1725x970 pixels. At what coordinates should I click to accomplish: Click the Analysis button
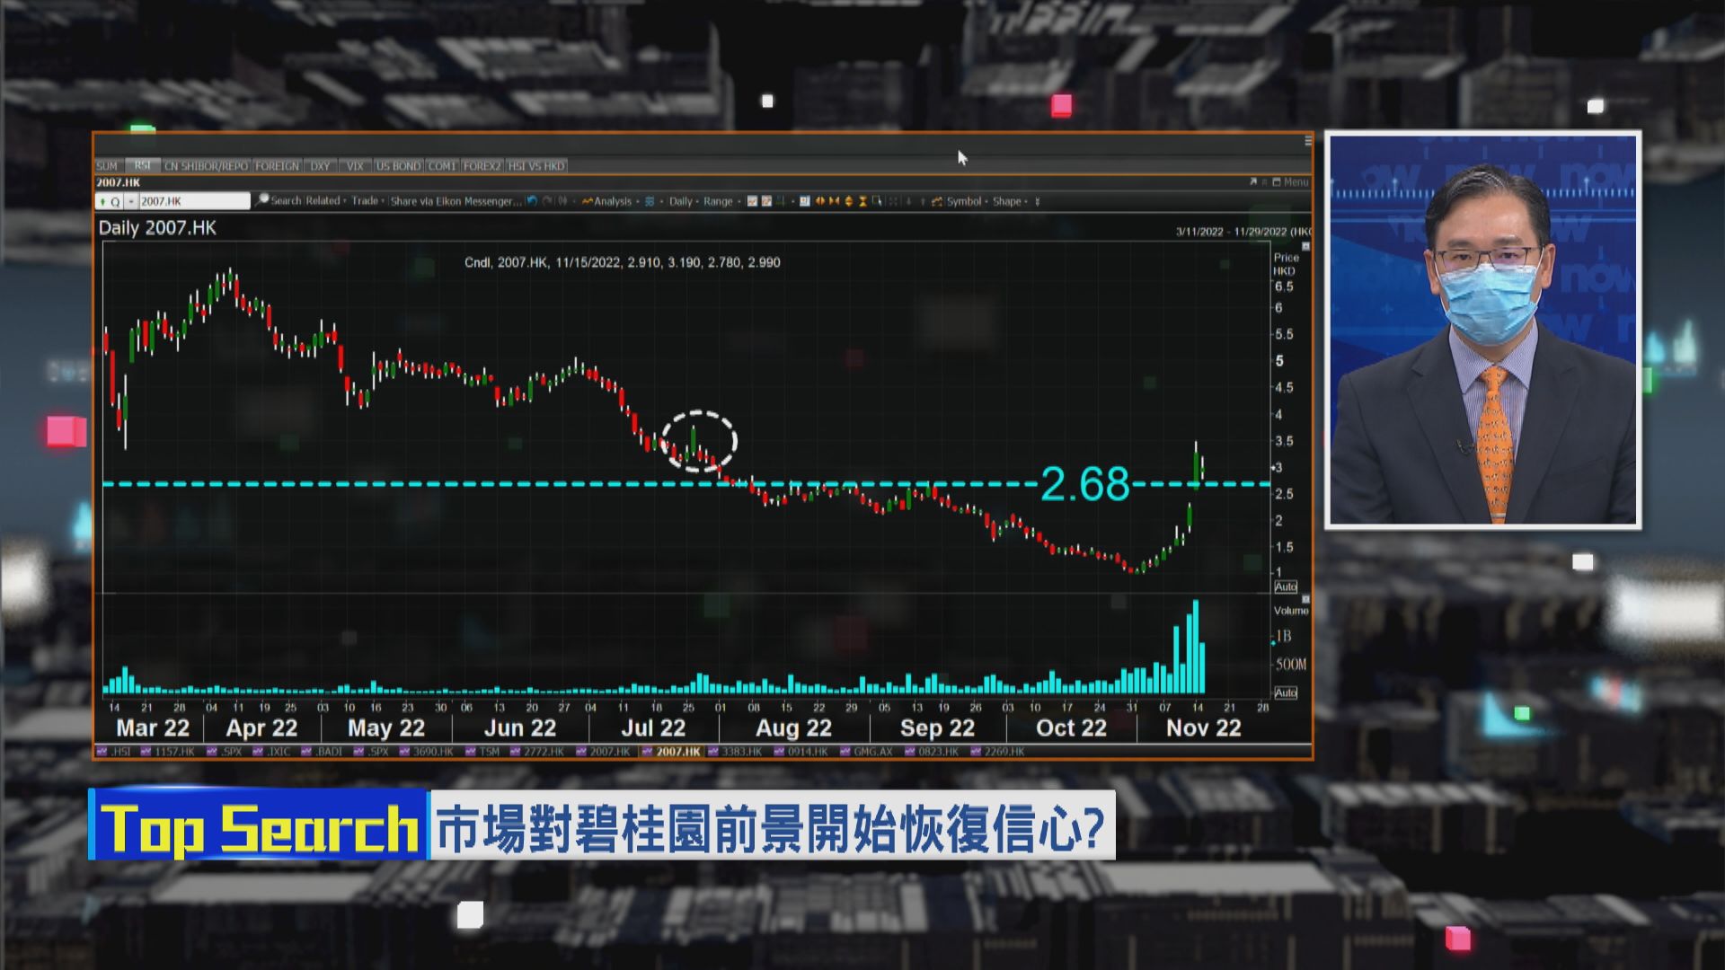612,201
